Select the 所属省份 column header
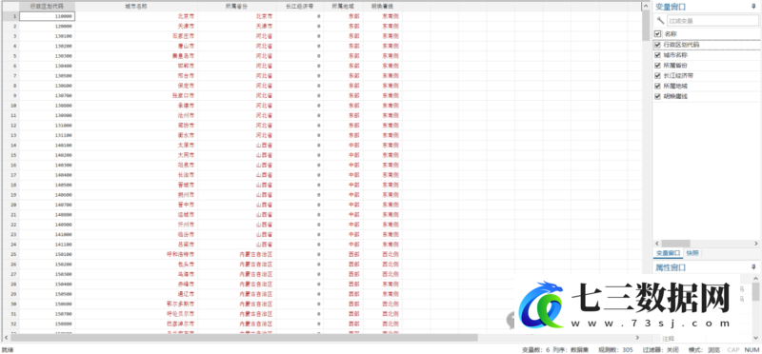The height and width of the screenshot is (354, 762). click(236, 7)
